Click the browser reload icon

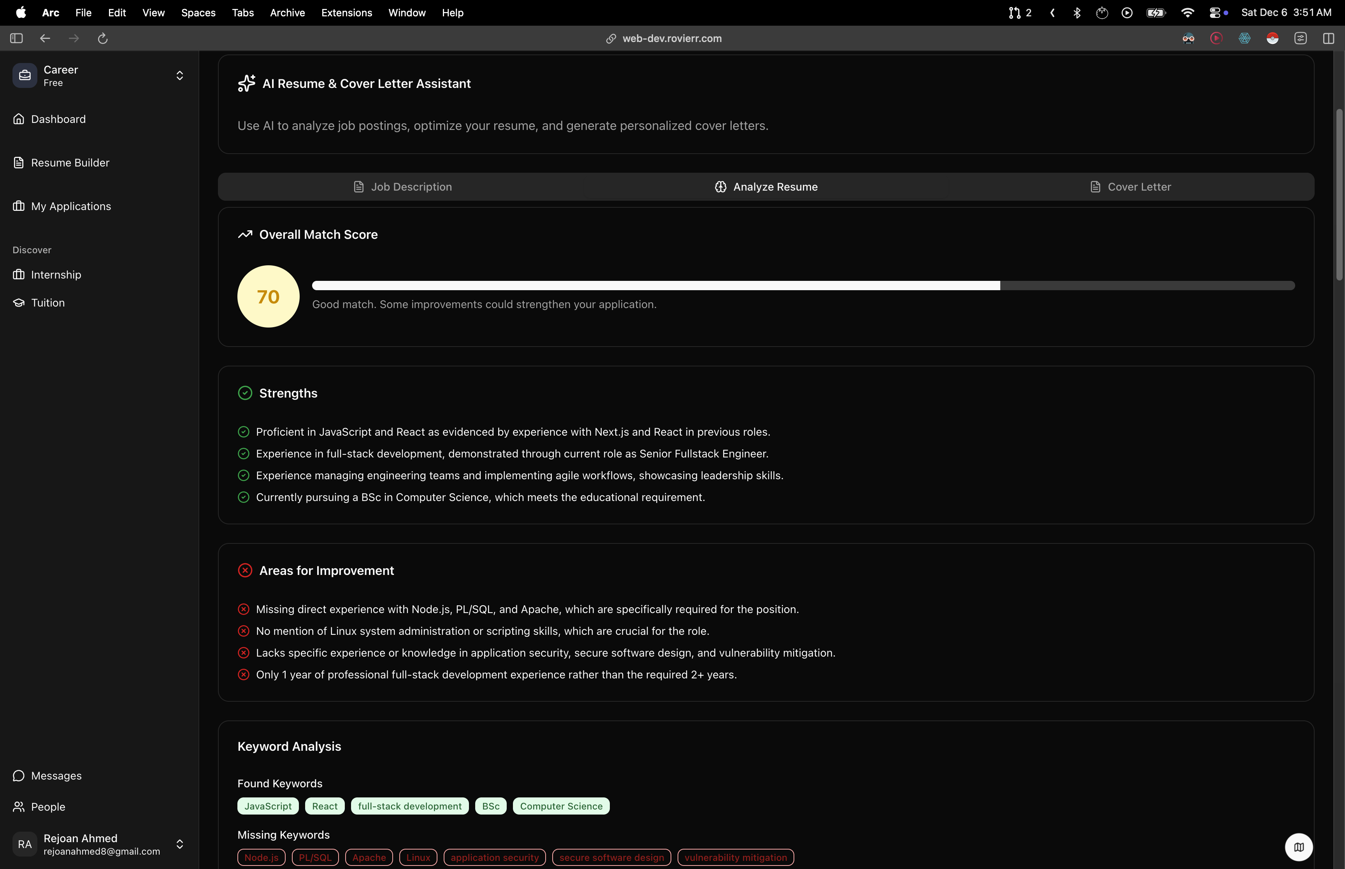coord(103,39)
